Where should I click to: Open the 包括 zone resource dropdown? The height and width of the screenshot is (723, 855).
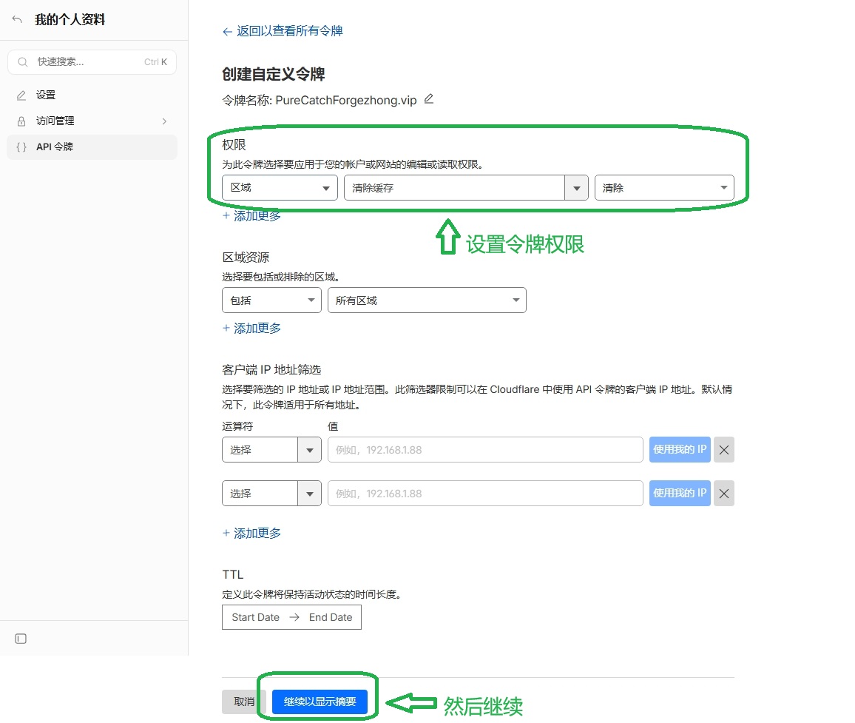point(271,300)
